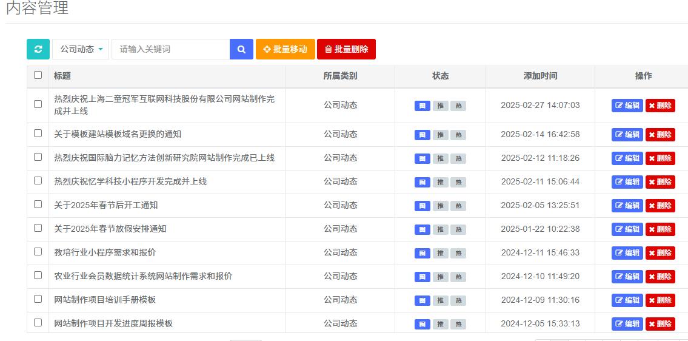Image resolution: width=688 pixels, height=341 pixels.
Task: Toggle the 热 badge for 网站制作项目开发进度周报模板
Action: tap(458, 324)
